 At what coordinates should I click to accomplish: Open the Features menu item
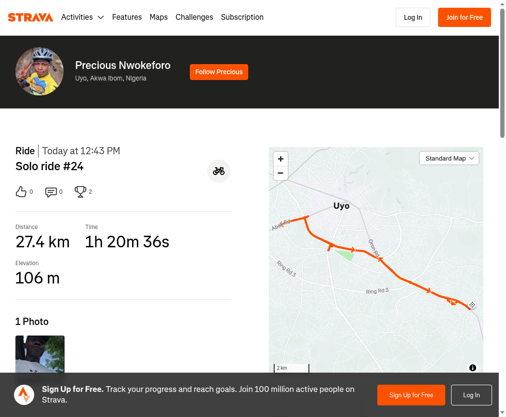(127, 17)
